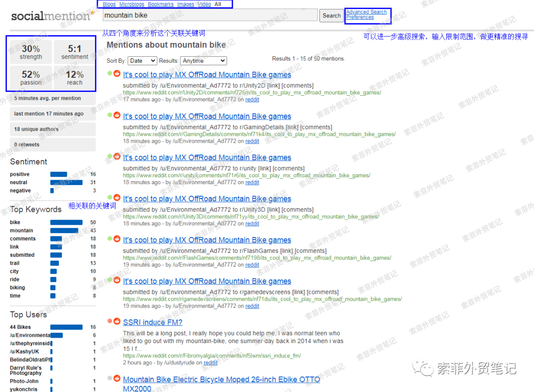Click the keyword 'submitted' in Top Keywords

[22, 255]
